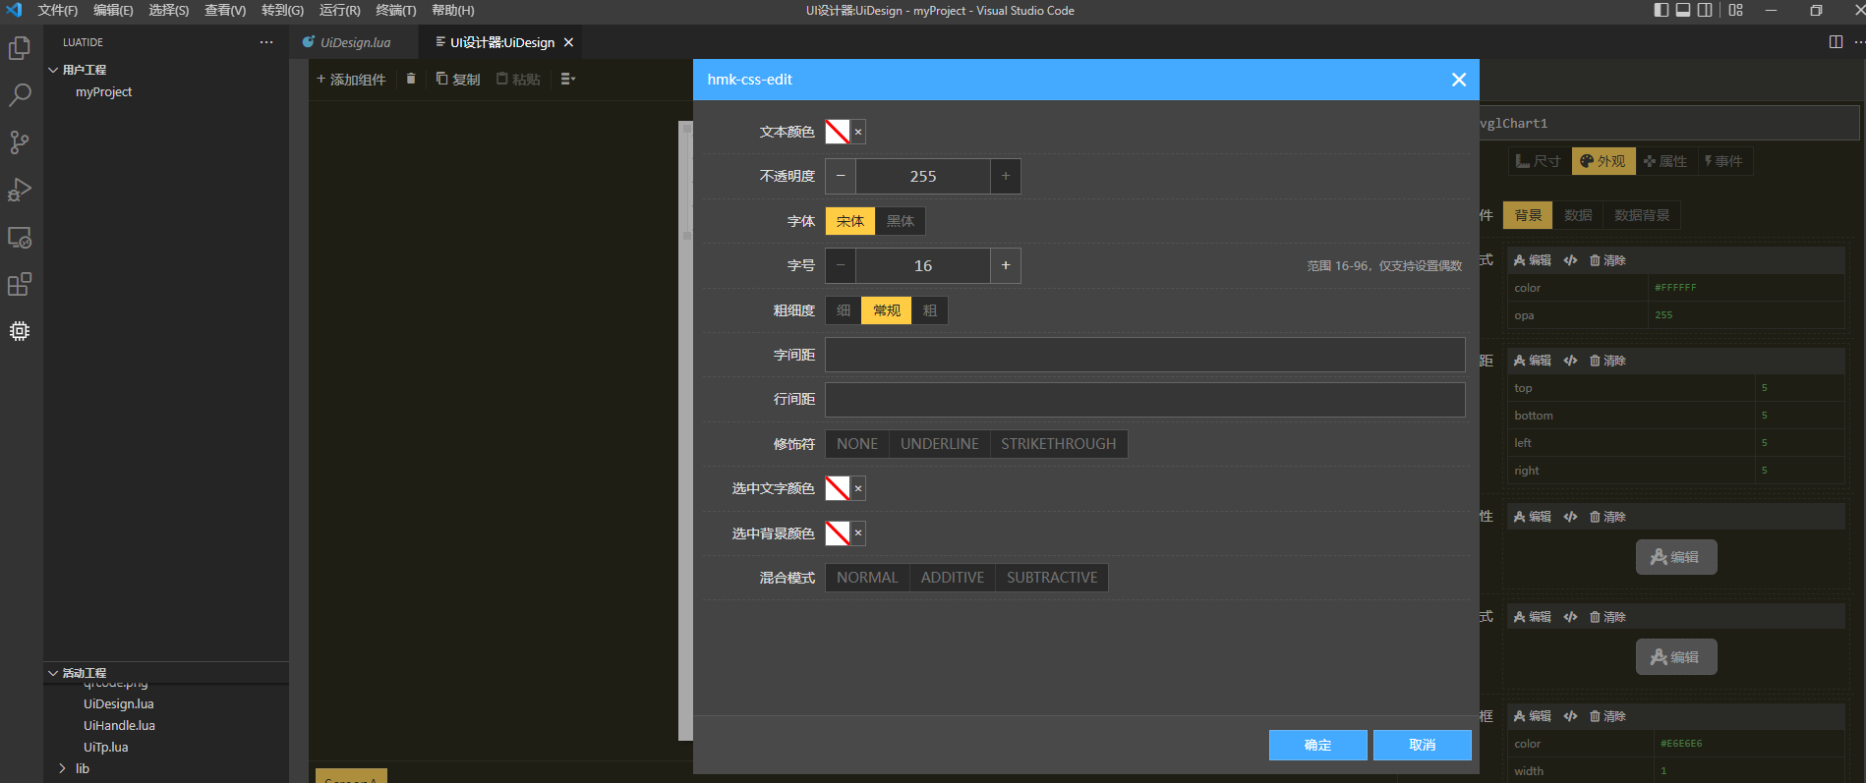Open the Run and Debug view
This screenshot has width=1866, height=783.
point(20,190)
